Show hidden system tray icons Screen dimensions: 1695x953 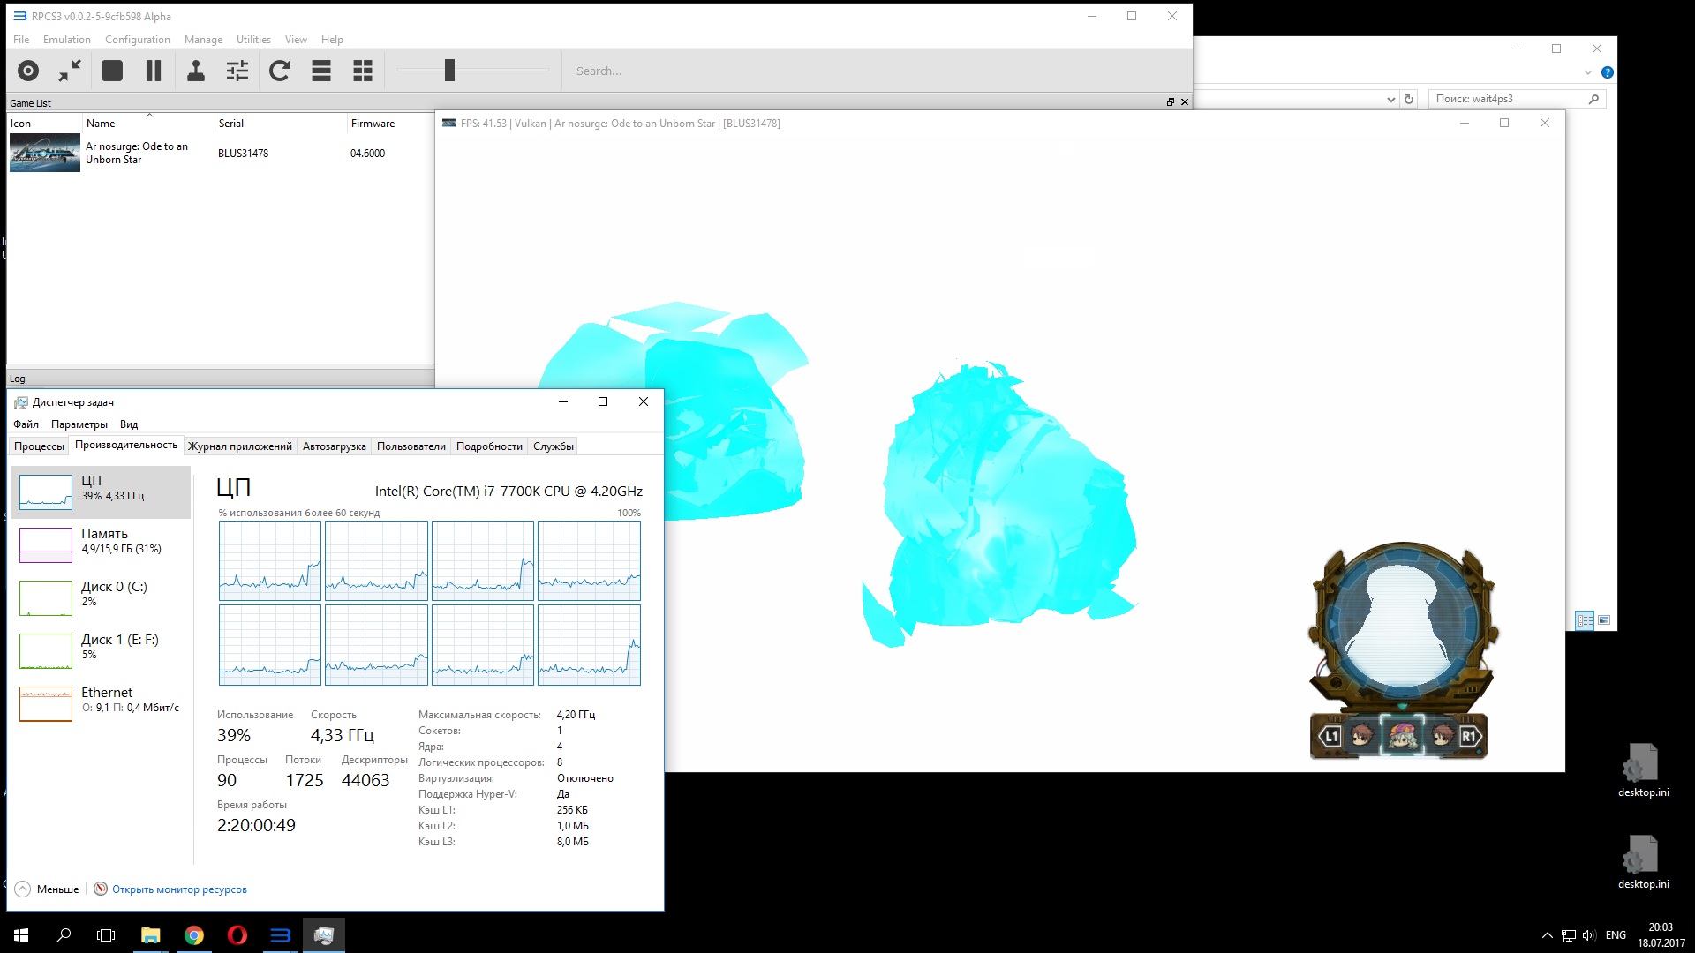click(1547, 935)
